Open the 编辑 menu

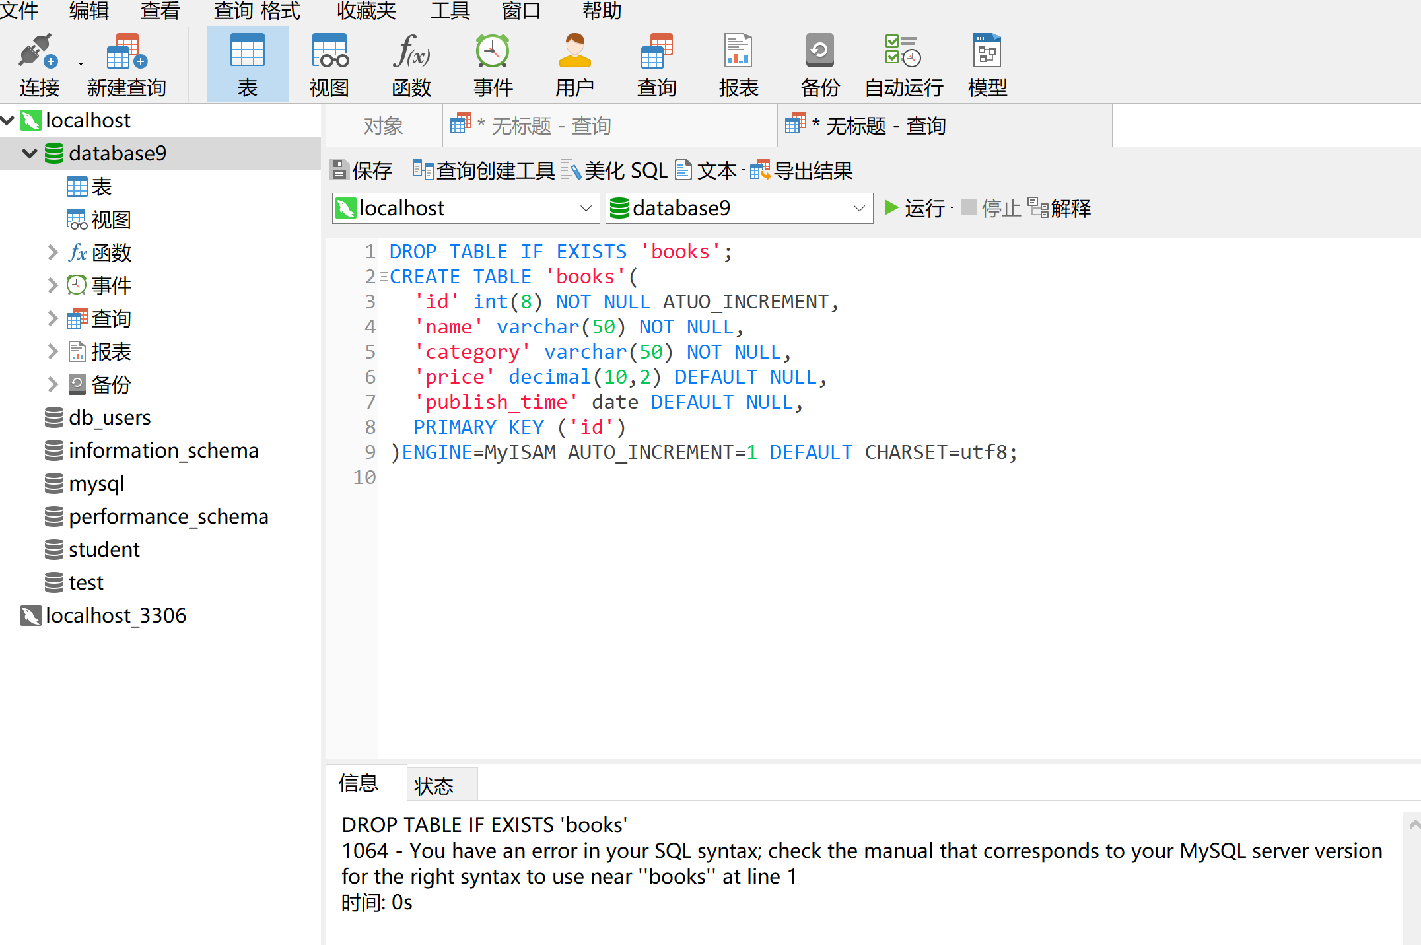88,11
